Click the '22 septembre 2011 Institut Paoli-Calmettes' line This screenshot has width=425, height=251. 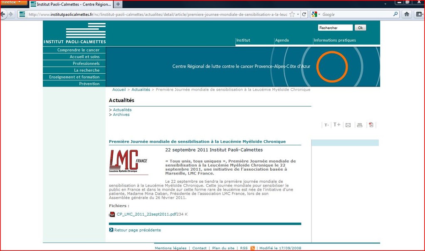point(214,150)
